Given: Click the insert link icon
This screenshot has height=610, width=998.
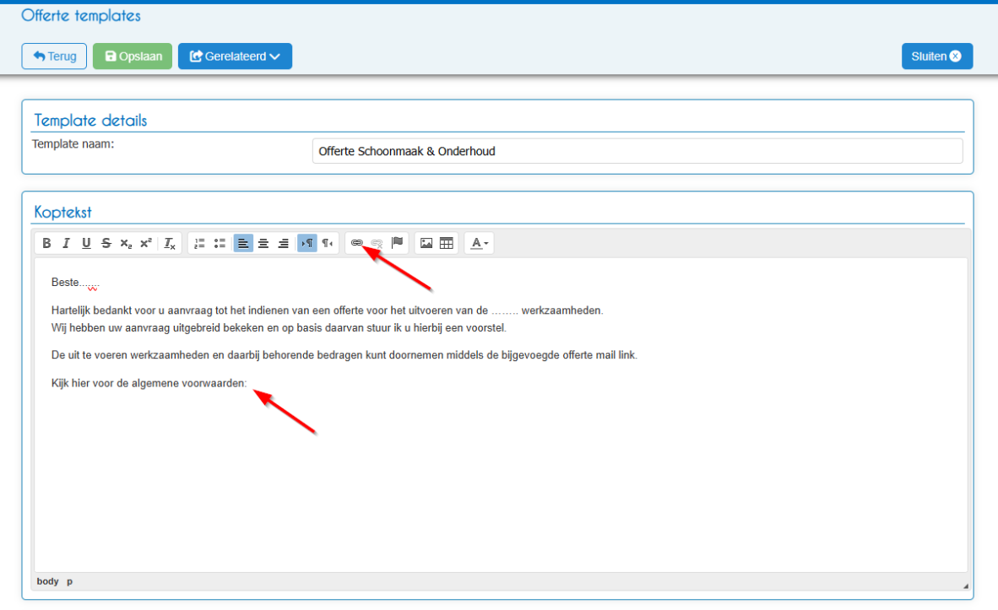Looking at the screenshot, I should pos(356,243).
